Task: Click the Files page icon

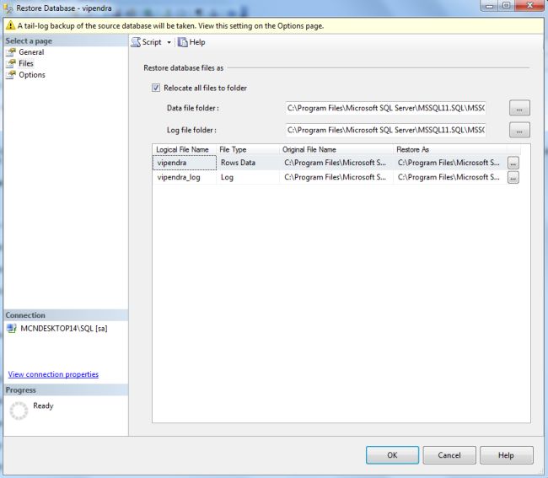Action: coord(11,63)
